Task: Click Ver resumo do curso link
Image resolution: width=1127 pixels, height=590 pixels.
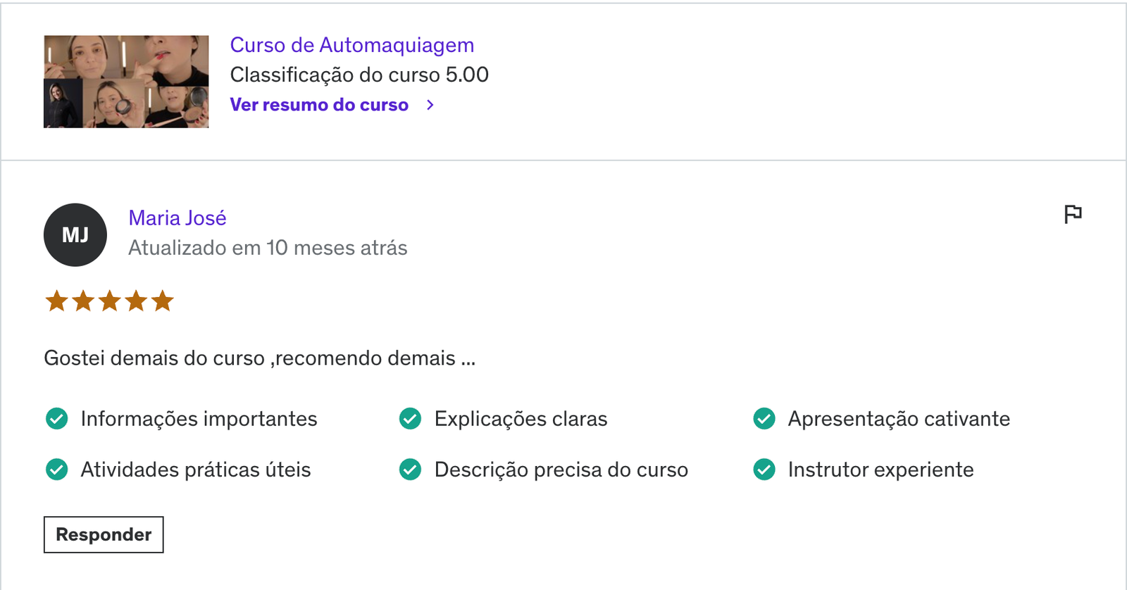Action: click(x=319, y=105)
